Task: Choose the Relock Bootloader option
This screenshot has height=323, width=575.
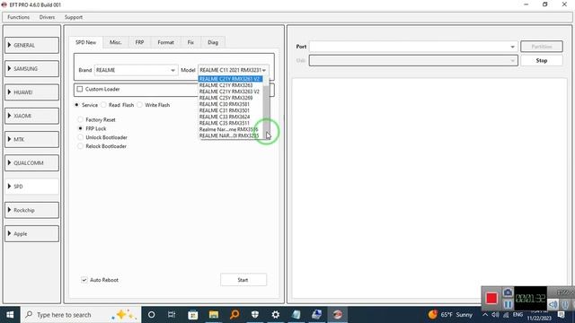Action: [80, 146]
